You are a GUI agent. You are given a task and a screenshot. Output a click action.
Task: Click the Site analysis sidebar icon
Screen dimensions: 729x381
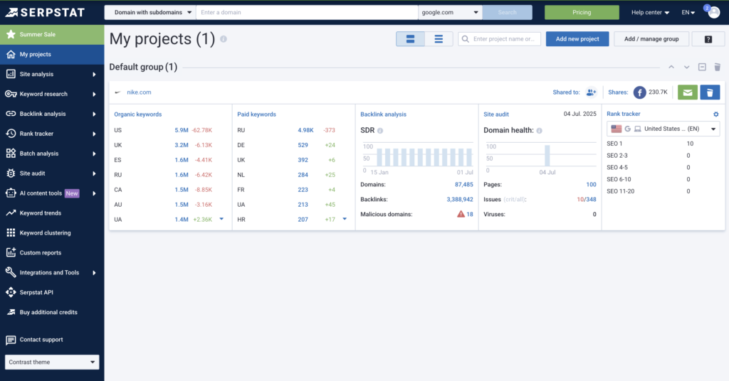(11, 74)
